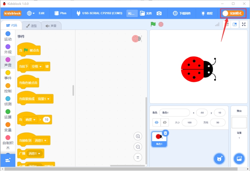Enter fullscreen stage mode

[x=244, y=24]
